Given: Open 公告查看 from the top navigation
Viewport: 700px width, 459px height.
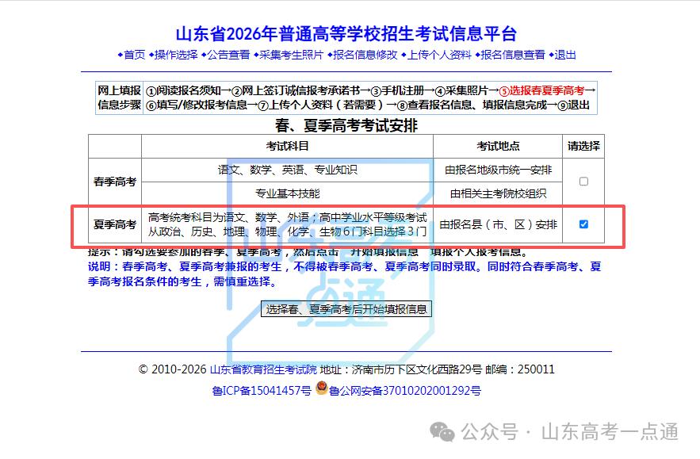Looking at the screenshot, I should (227, 55).
